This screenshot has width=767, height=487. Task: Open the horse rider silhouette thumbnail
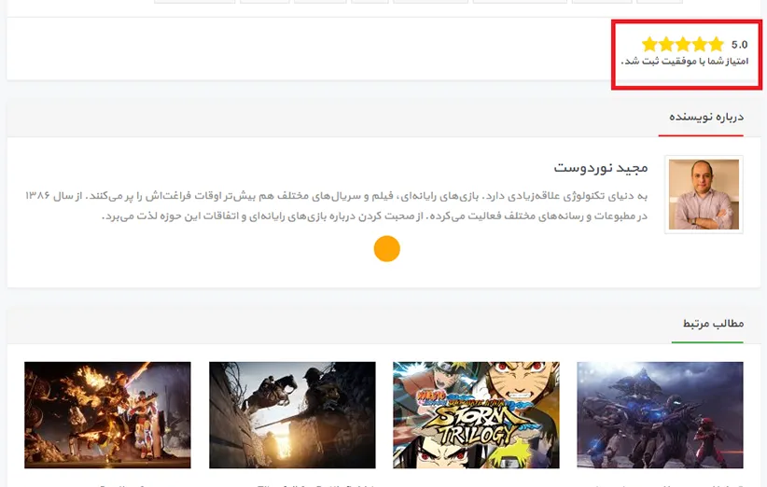click(x=292, y=414)
